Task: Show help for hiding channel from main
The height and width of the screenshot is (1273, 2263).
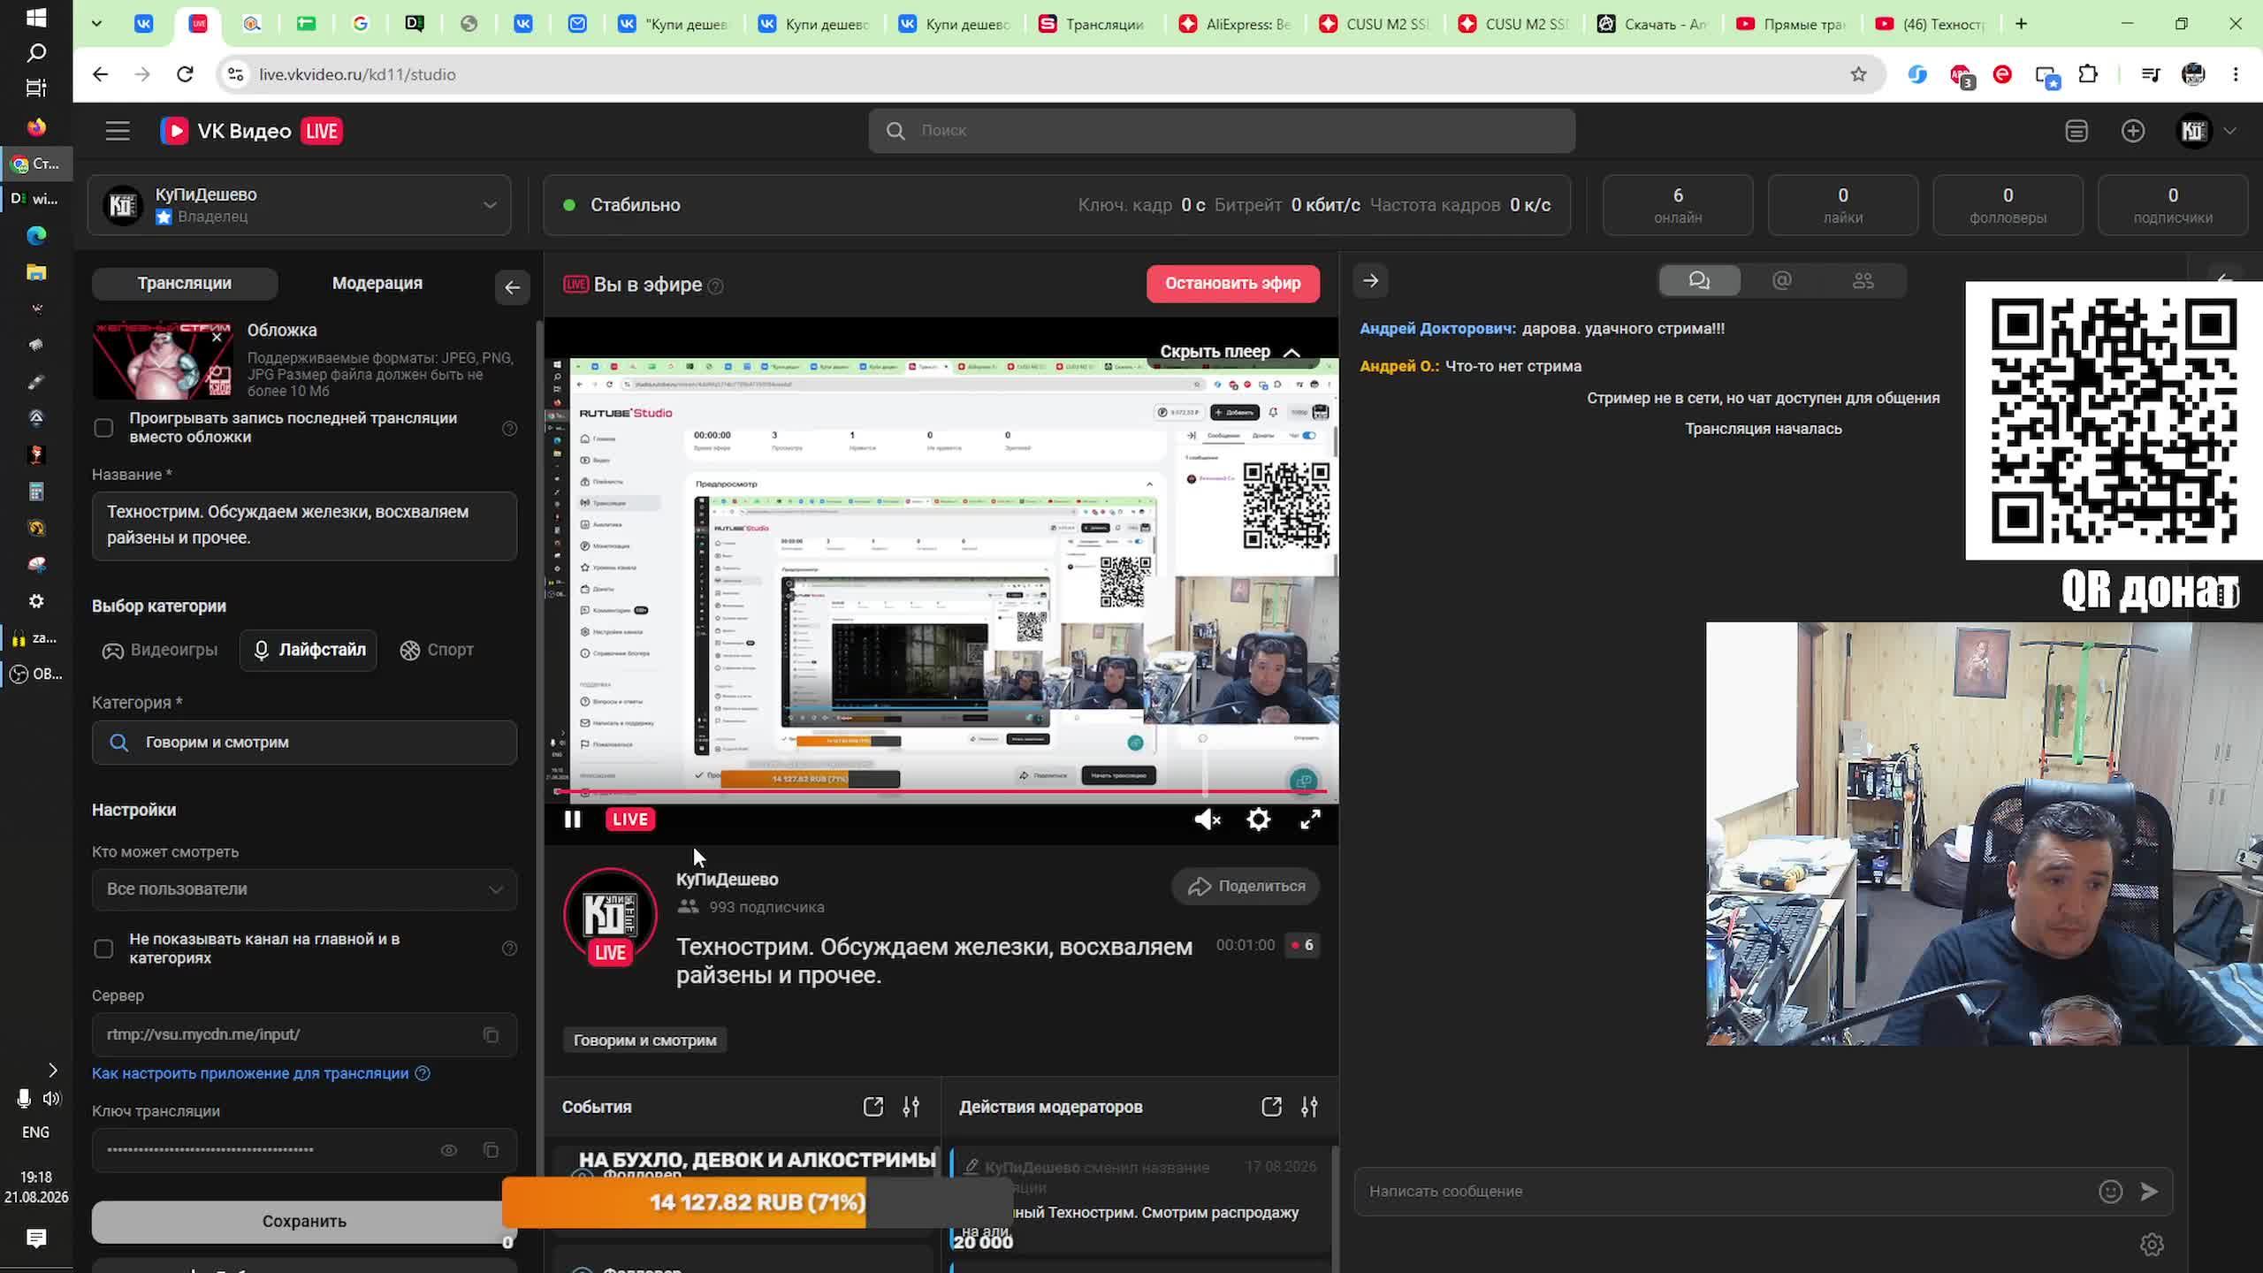Action: [509, 949]
